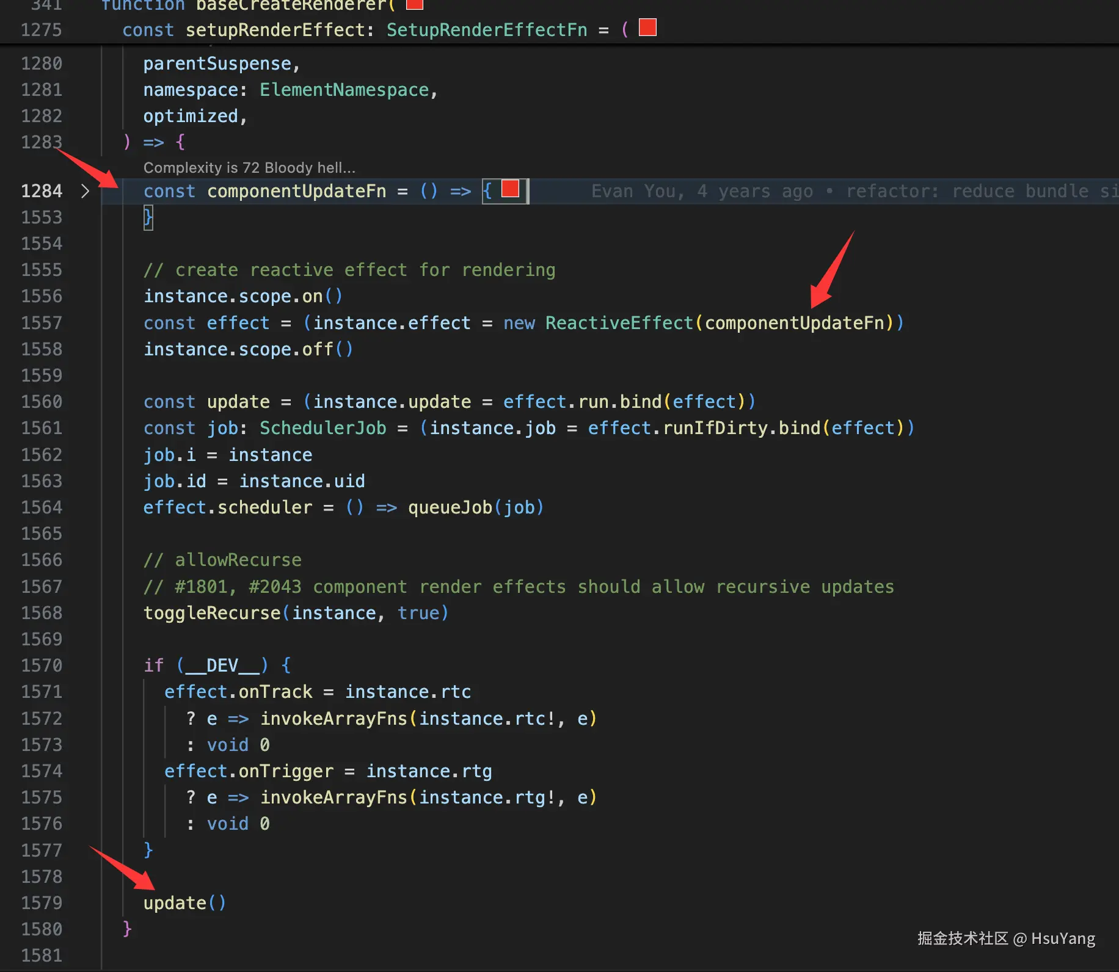
Task: Click the SetupRenderEffectFn type in the sticky header
Action: (487, 29)
